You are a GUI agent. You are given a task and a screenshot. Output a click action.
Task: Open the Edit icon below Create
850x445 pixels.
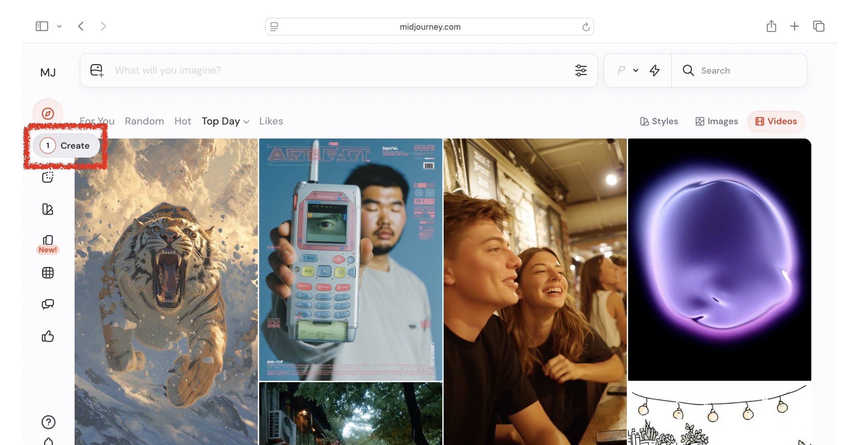point(48,177)
